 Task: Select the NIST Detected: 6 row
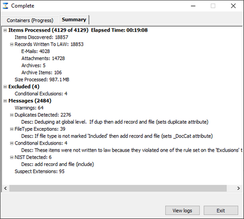(x=33, y=157)
